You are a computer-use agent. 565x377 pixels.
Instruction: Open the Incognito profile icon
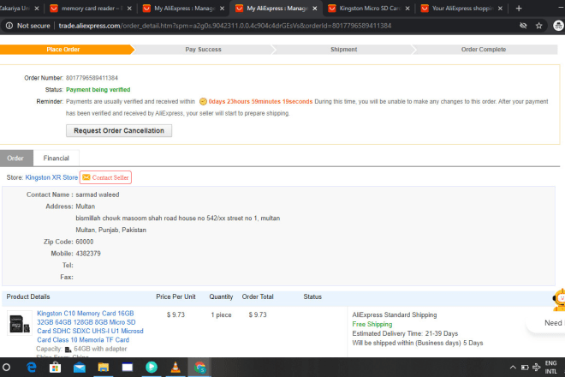pos(558,26)
